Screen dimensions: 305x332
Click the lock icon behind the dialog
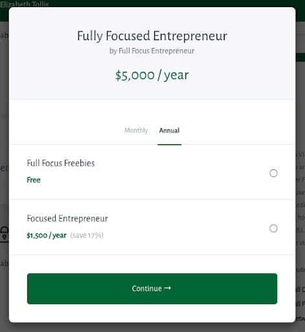pos(4,234)
